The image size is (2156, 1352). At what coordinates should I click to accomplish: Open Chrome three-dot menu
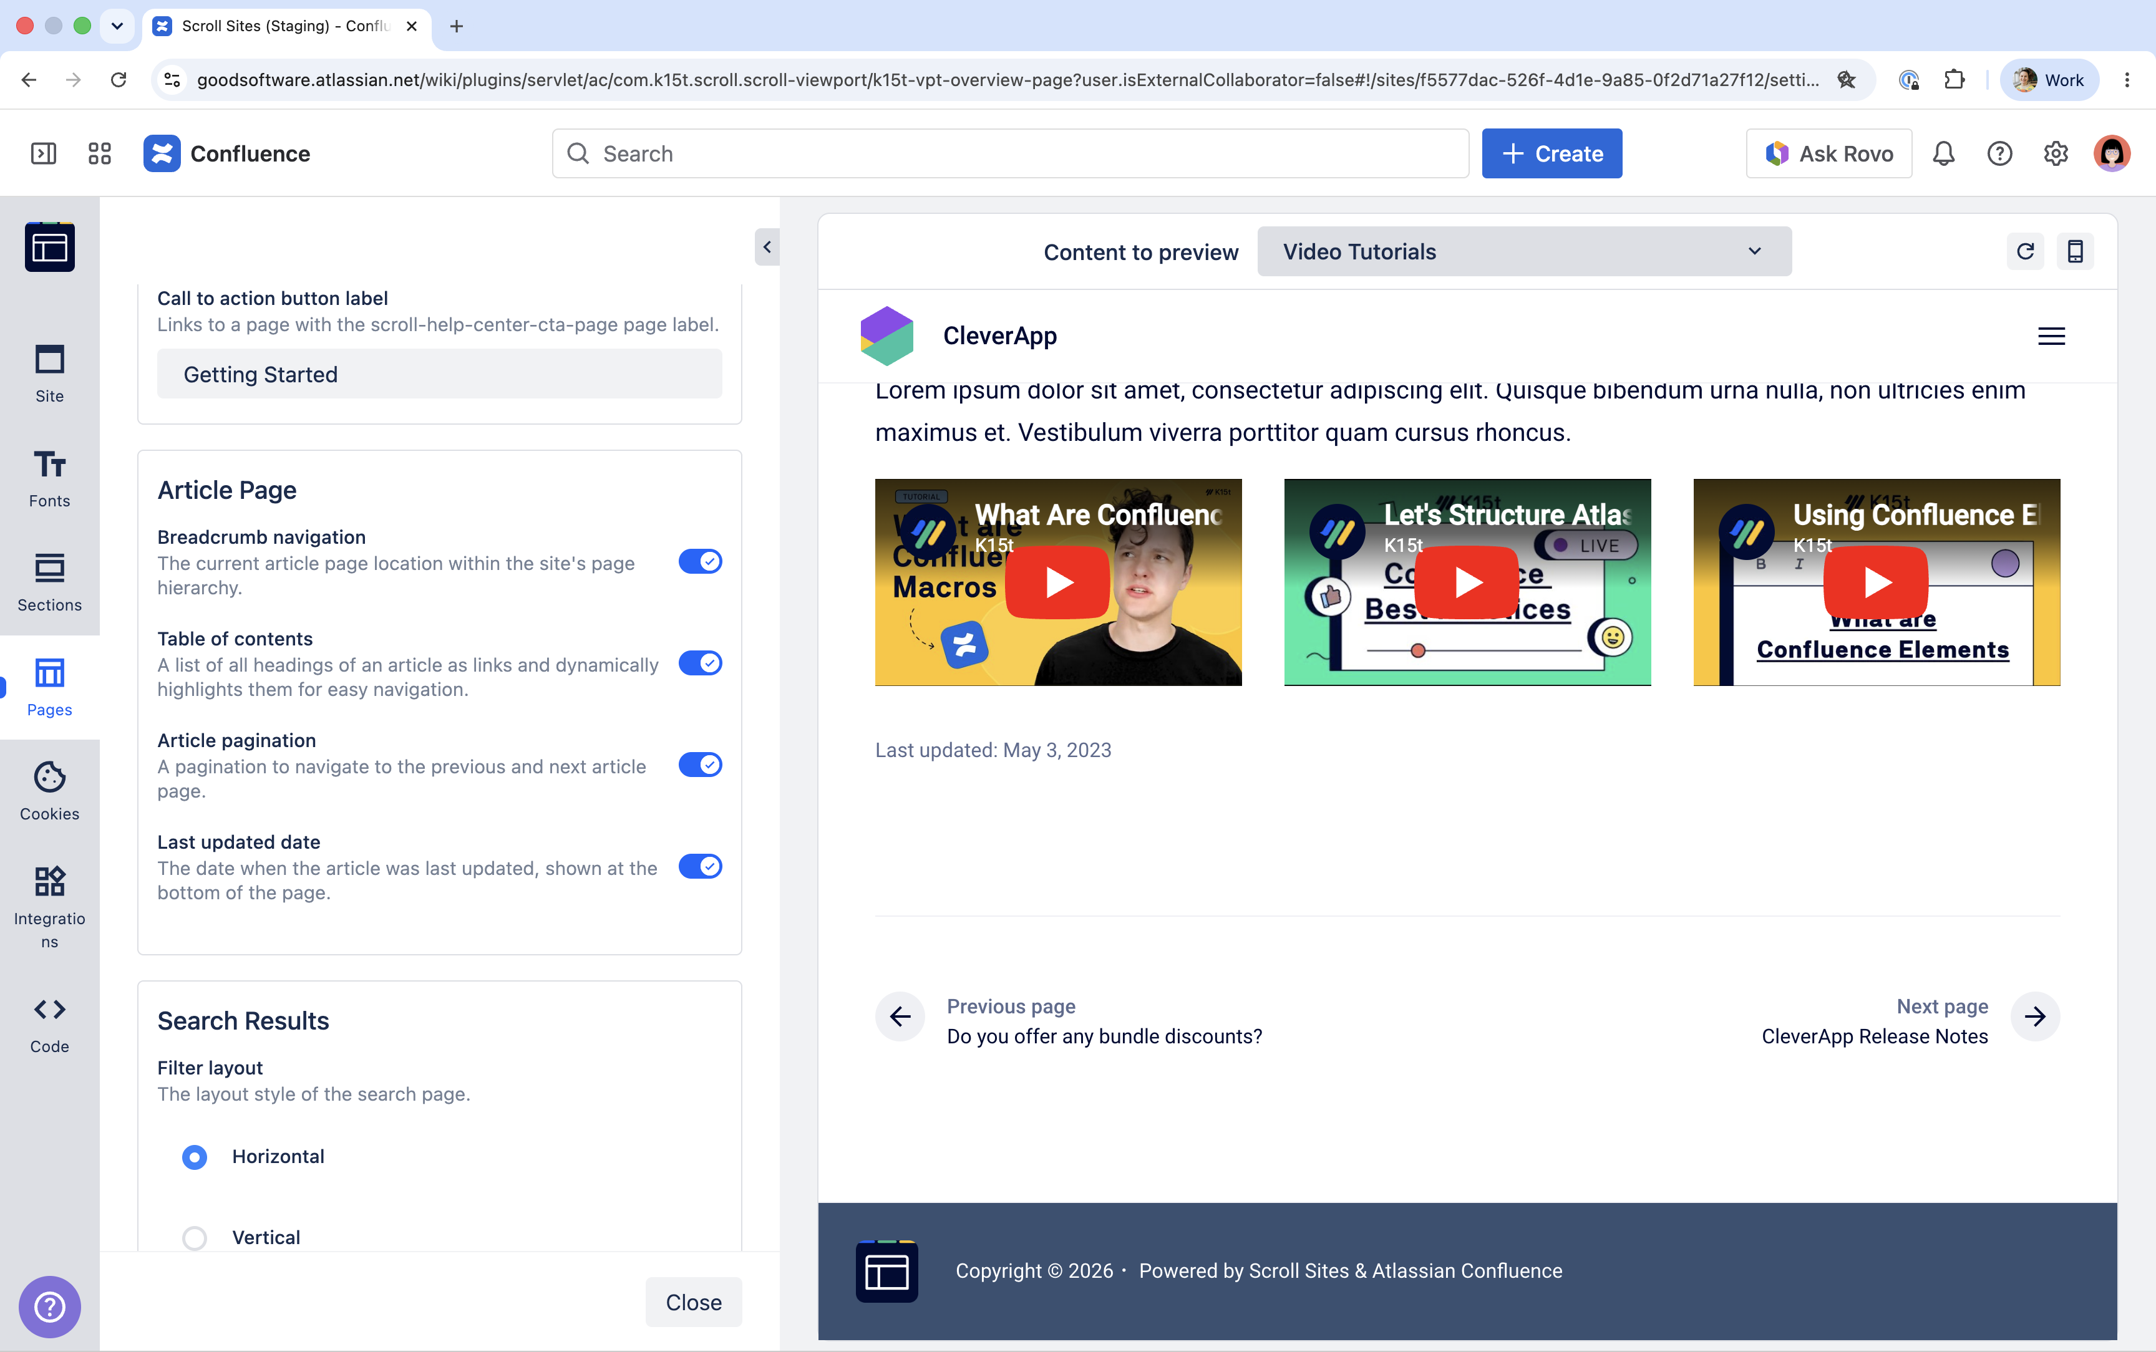[2127, 80]
